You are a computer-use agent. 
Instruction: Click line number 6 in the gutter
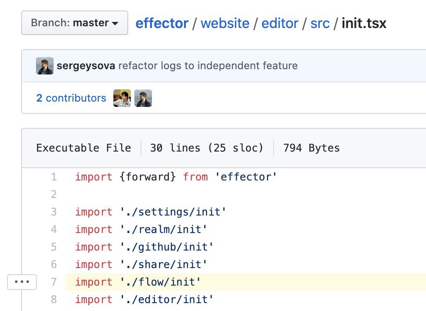click(x=54, y=265)
